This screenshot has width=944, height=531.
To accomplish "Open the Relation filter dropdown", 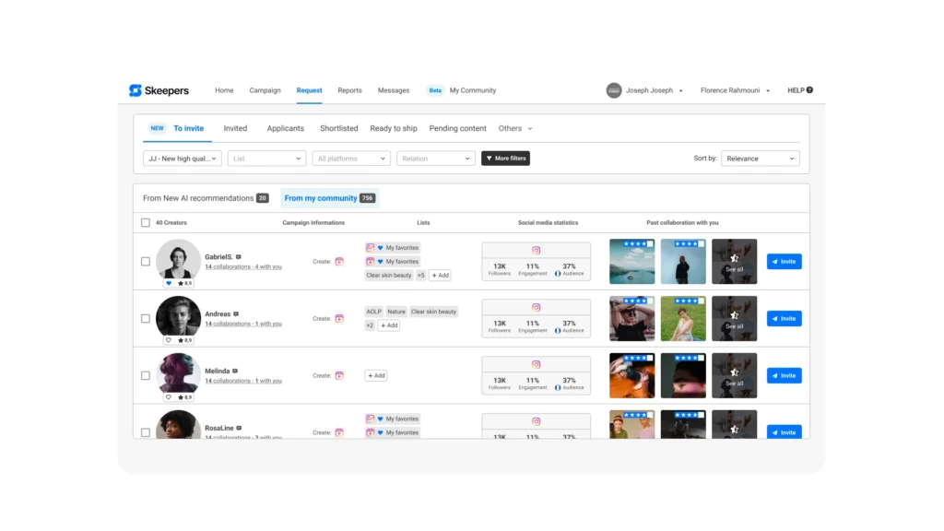I will pyautogui.click(x=435, y=159).
